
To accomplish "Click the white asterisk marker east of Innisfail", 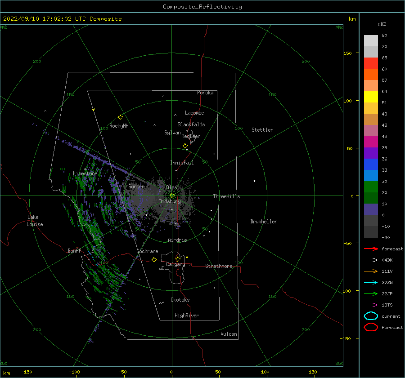I will 214,154.
